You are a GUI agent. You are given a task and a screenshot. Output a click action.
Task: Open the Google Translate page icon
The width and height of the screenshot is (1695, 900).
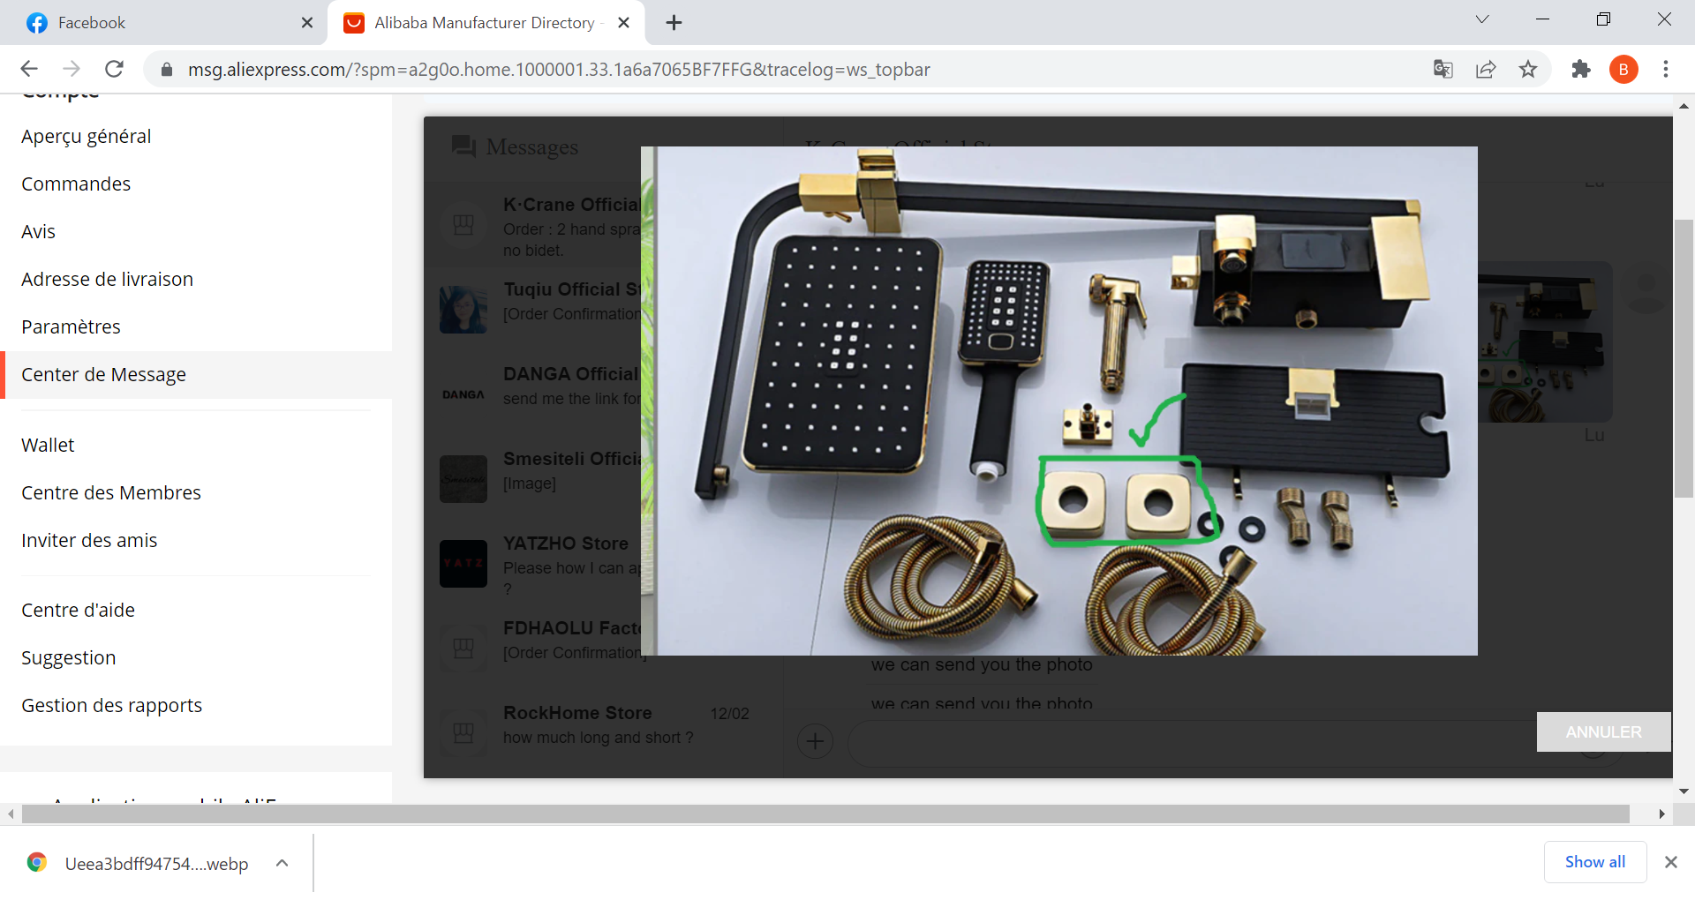1443,69
